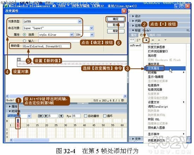The image size is (194, 155).
Task: Choose 显示-隐藏层 menu item
Action: [156, 77]
